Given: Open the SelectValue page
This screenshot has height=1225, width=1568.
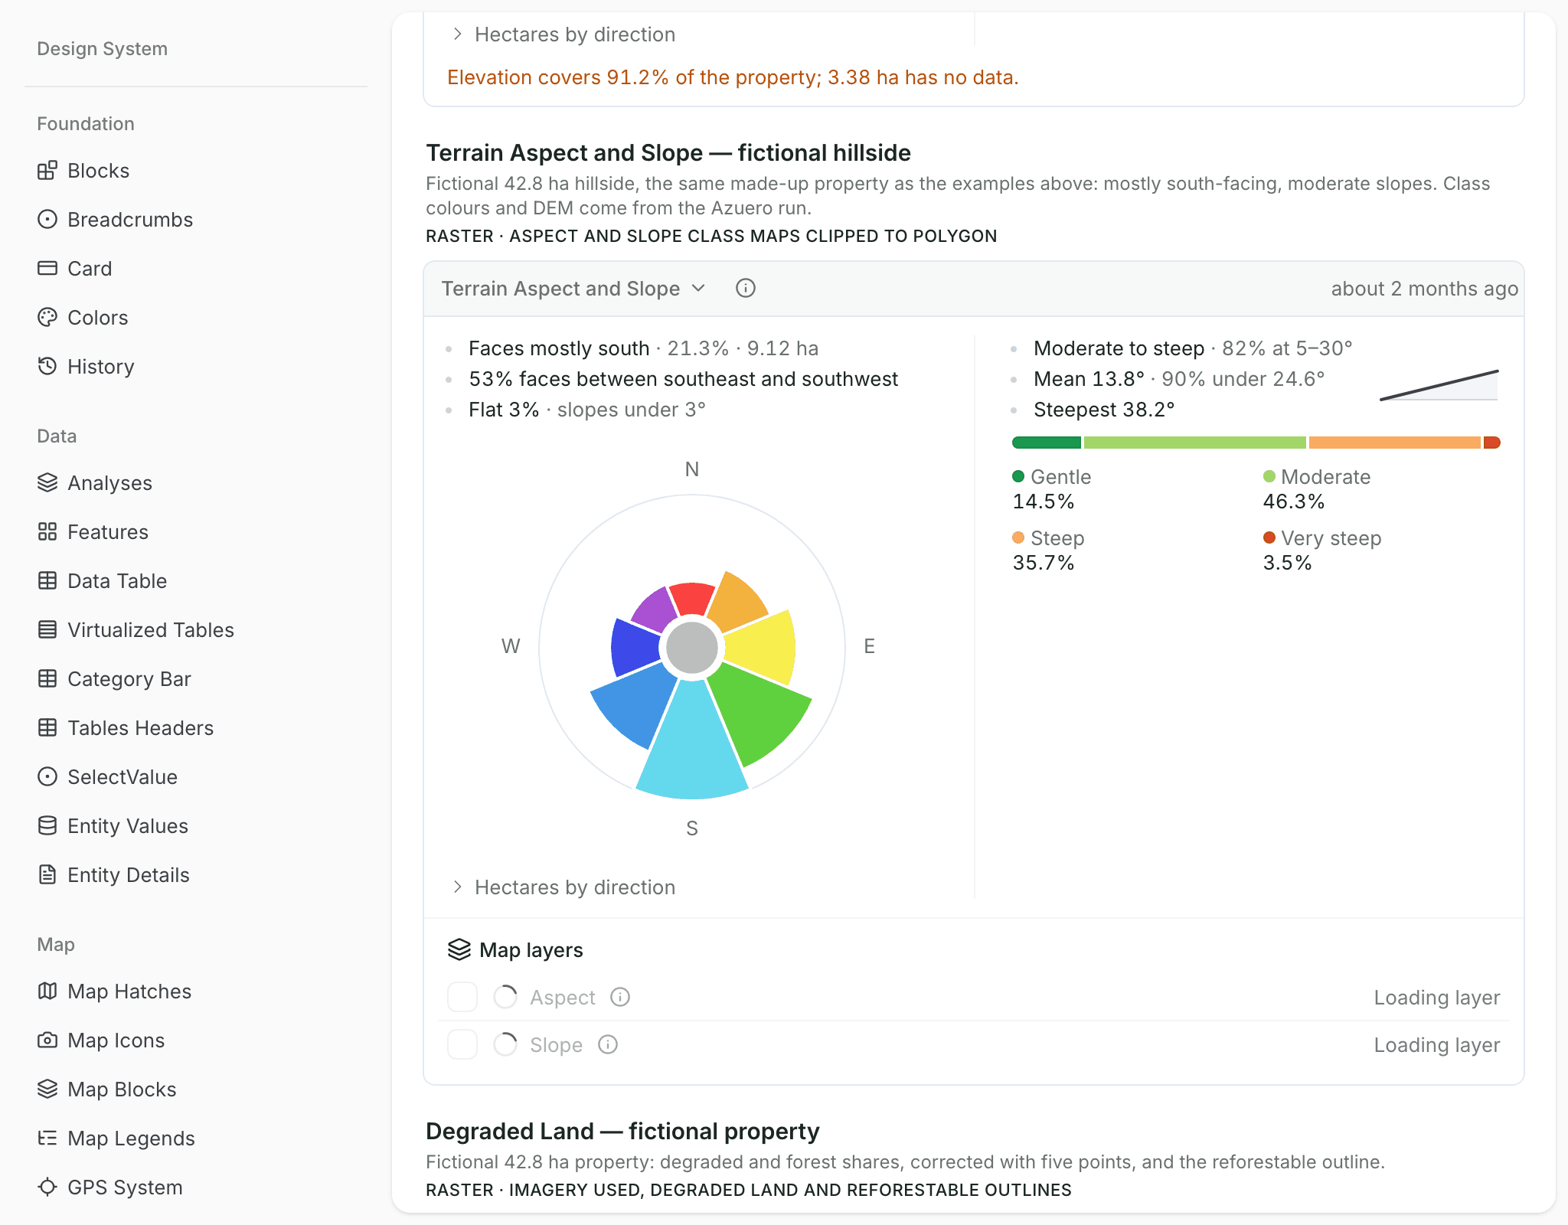Looking at the screenshot, I should point(122,776).
